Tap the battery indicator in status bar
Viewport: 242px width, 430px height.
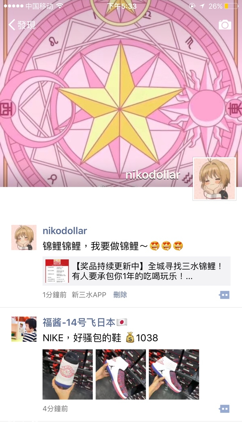[231, 6]
